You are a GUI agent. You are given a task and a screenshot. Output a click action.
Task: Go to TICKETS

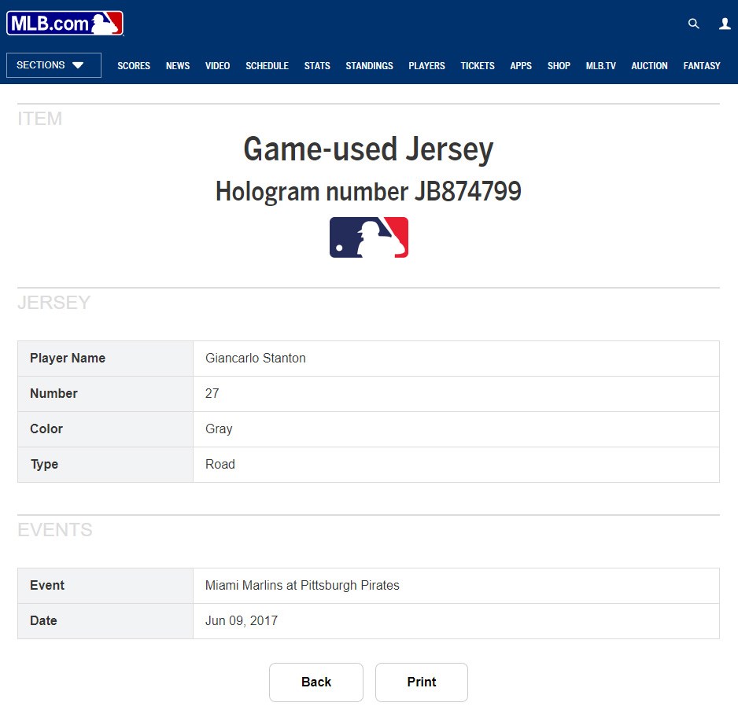tap(478, 66)
